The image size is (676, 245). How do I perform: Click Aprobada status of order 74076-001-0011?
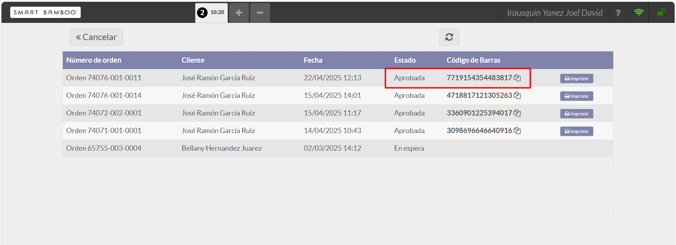[x=409, y=78]
